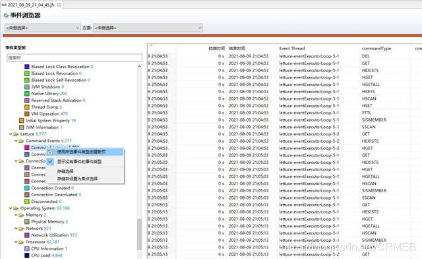
Task: Click the Physical Memory event icon
Action: (x=27, y=221)
